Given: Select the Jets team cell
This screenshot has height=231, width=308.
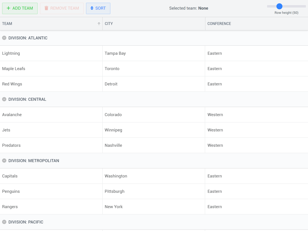Looking at the screenshot, I should tap(51, 130).
